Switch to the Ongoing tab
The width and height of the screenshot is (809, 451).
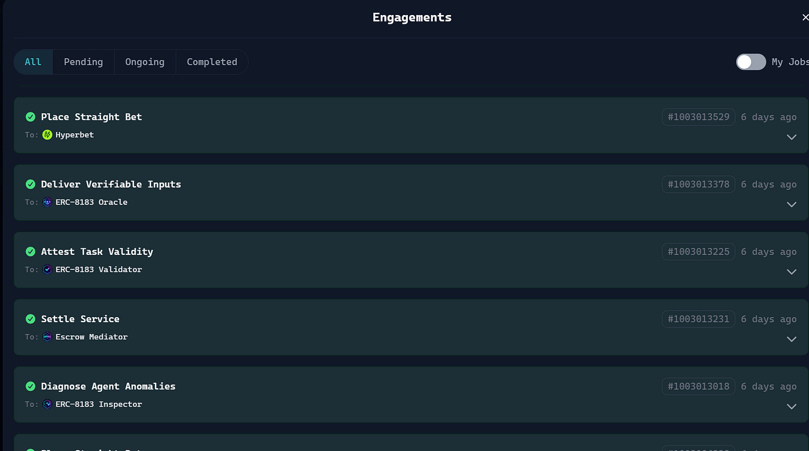tap(145, 62)
